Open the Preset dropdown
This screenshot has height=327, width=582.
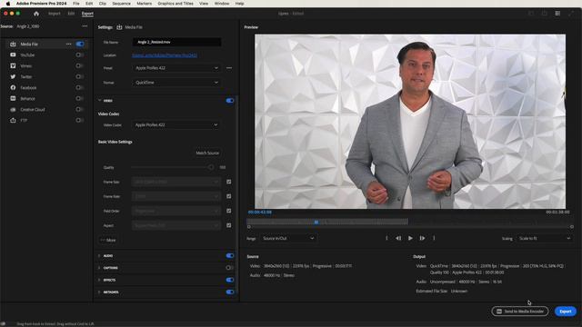176,68
